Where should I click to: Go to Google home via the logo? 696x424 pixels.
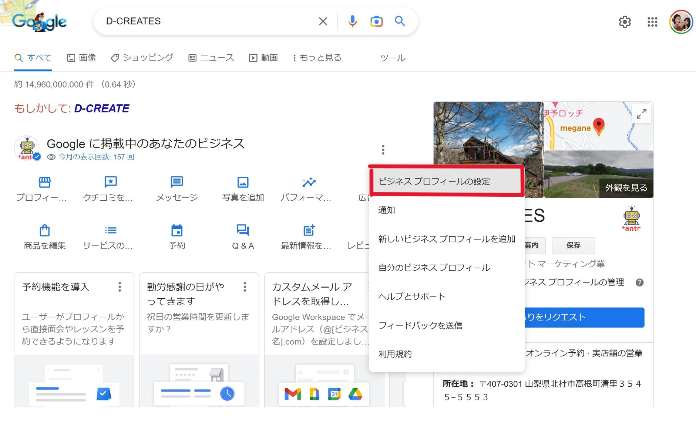click(x=39, y=21)
